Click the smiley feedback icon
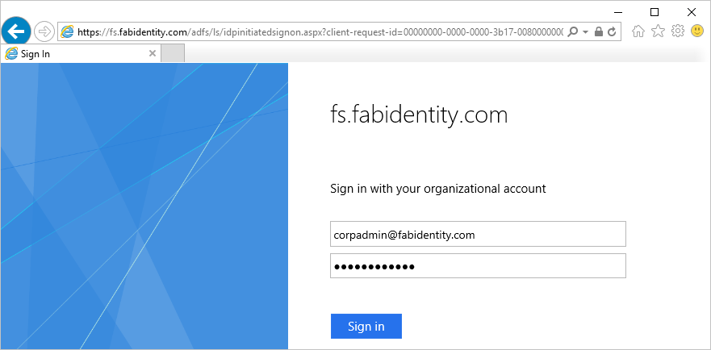 click(697, 31)
